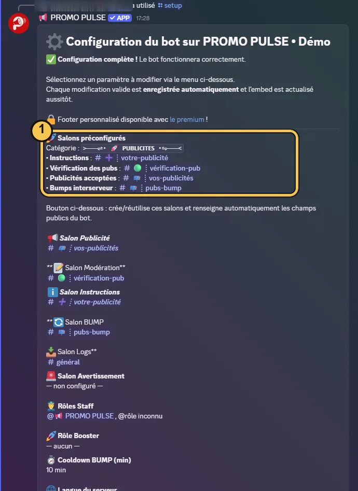Open the setup command link
358x491 pixels.
170,5
